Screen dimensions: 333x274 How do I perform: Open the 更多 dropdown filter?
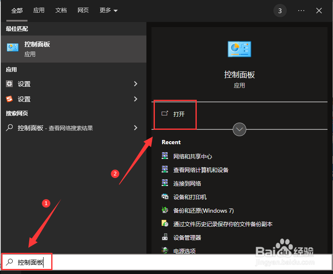click(x=108, y=11)
